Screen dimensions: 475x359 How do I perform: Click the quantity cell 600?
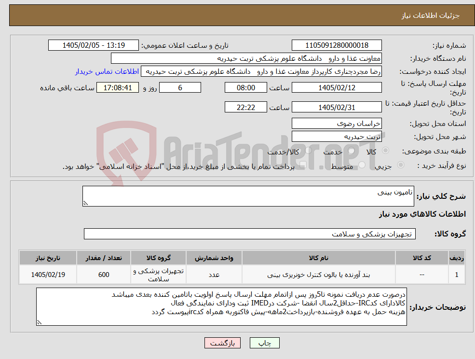point(104,275)
